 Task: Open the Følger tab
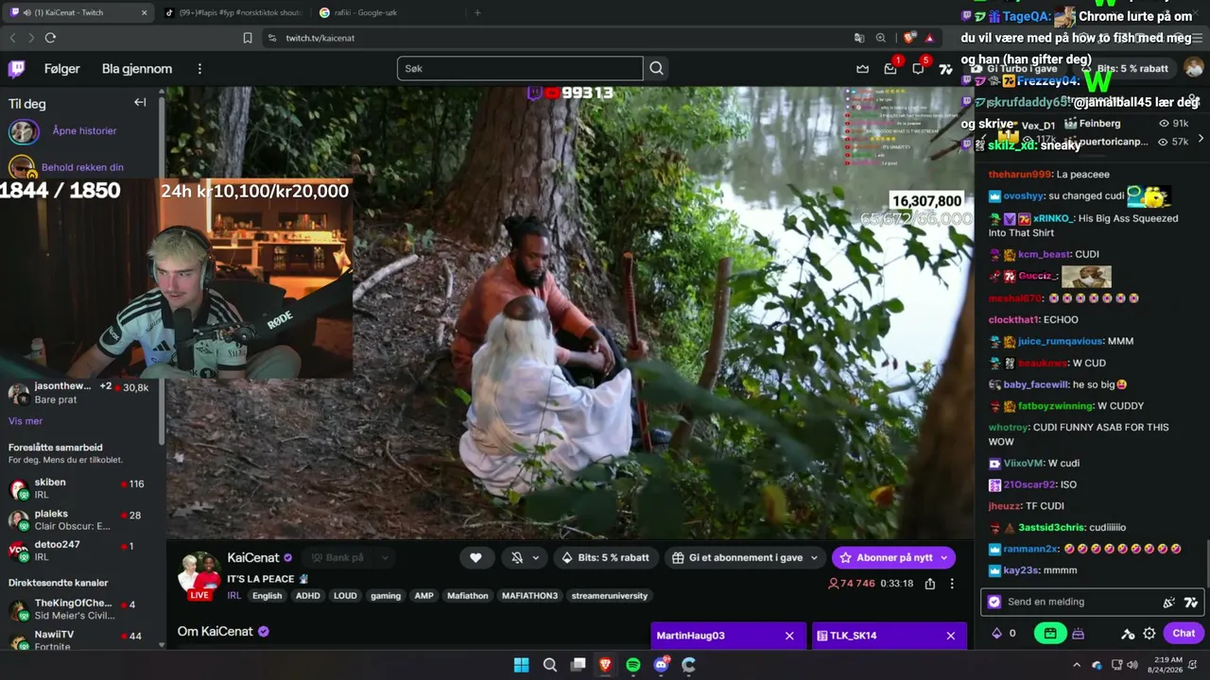pos(62,69)
